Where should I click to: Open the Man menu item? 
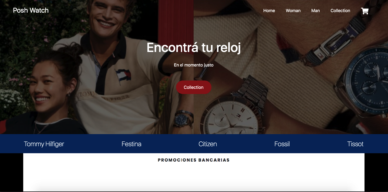(x=315, y=11)
